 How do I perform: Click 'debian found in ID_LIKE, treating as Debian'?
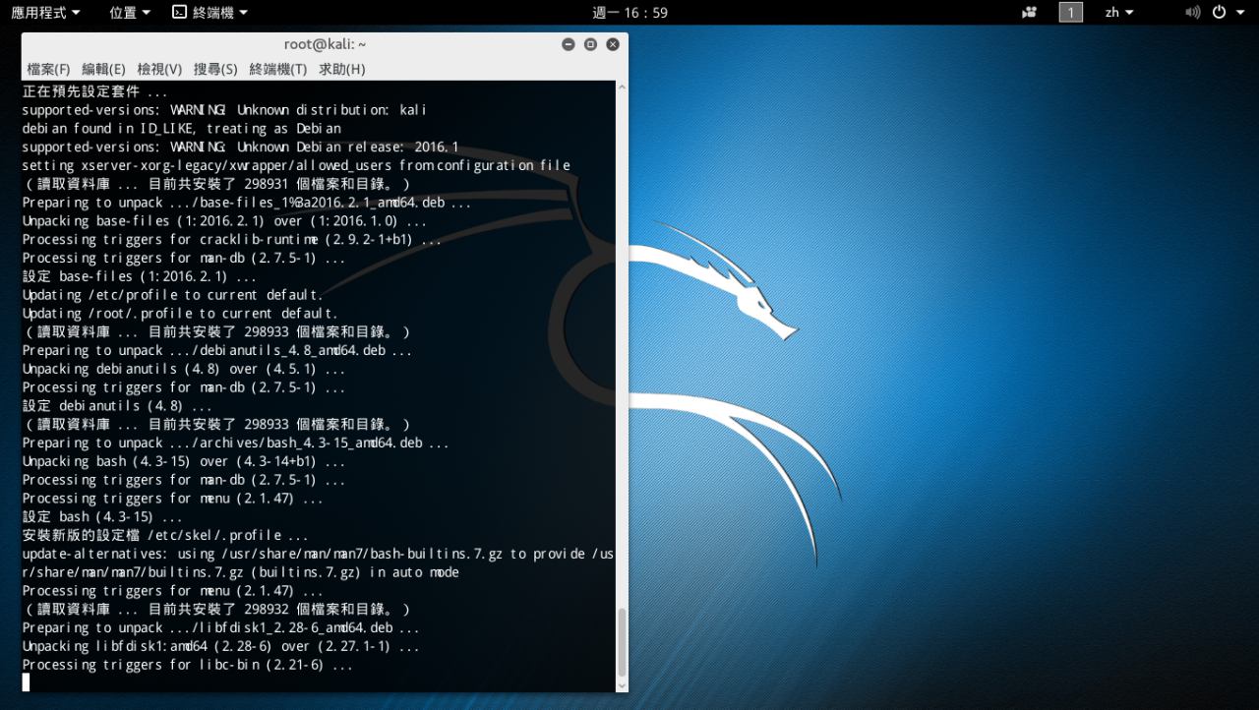pos(182,129)
